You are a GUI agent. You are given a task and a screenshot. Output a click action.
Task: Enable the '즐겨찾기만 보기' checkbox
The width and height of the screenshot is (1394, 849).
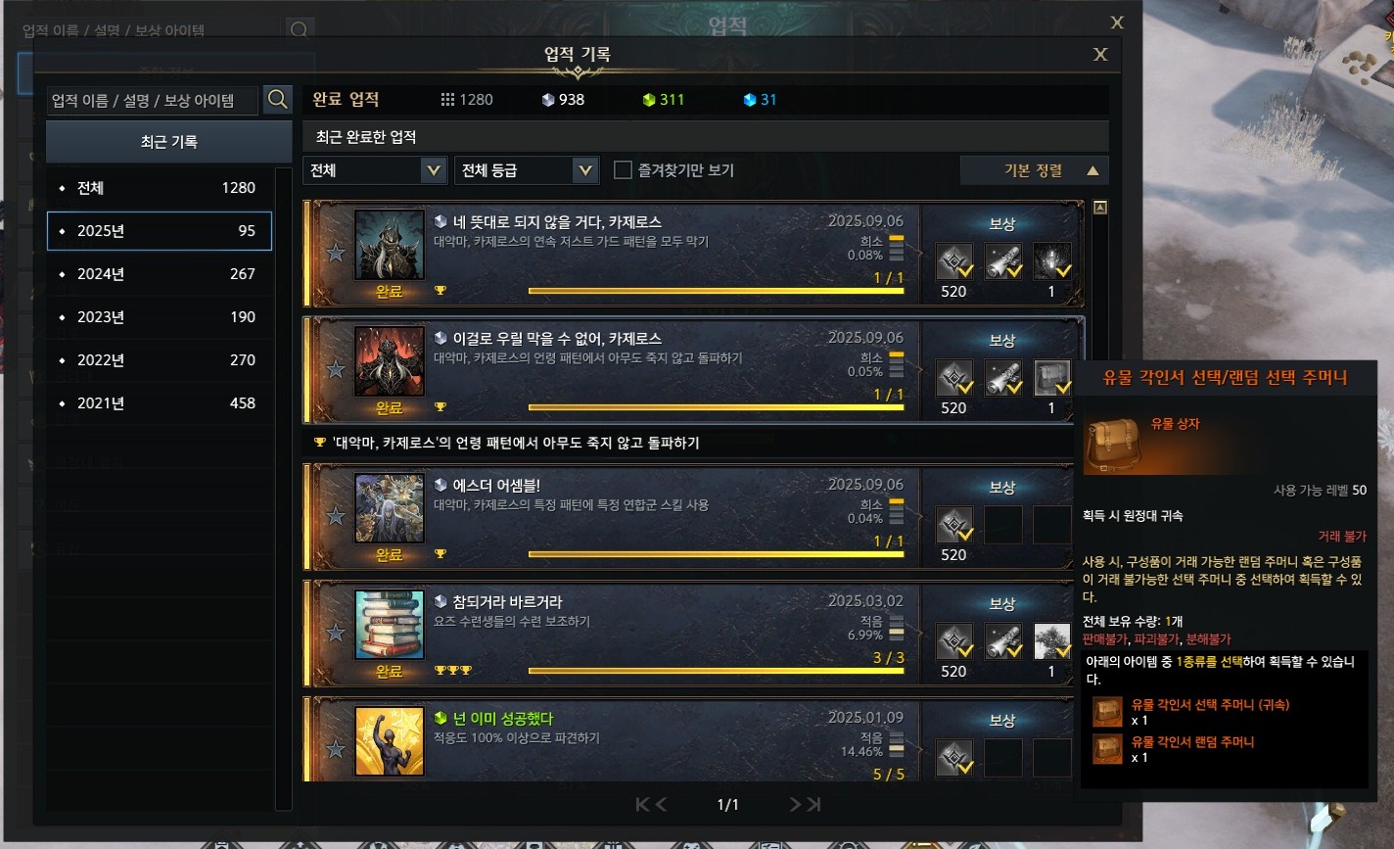pyautogui.click(x=623, y=170)
